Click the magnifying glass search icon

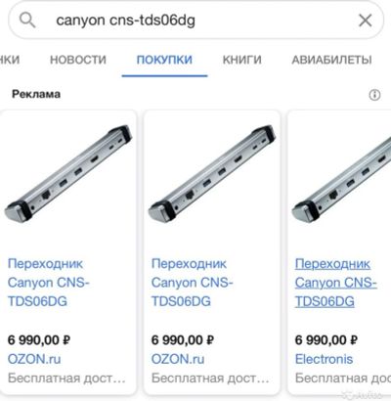(27, 21)
